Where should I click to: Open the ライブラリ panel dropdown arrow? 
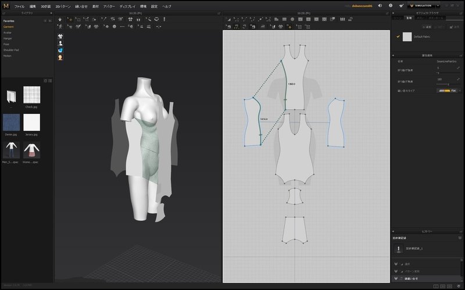coord(51,13)
